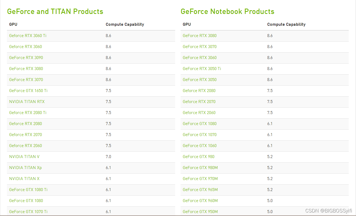Viewport: 356px width, 216px height.
Task: Select the 8.6 value beside GeForce RTX 3050 Ti
Action: pyautogui.click(x=270, y=69)
